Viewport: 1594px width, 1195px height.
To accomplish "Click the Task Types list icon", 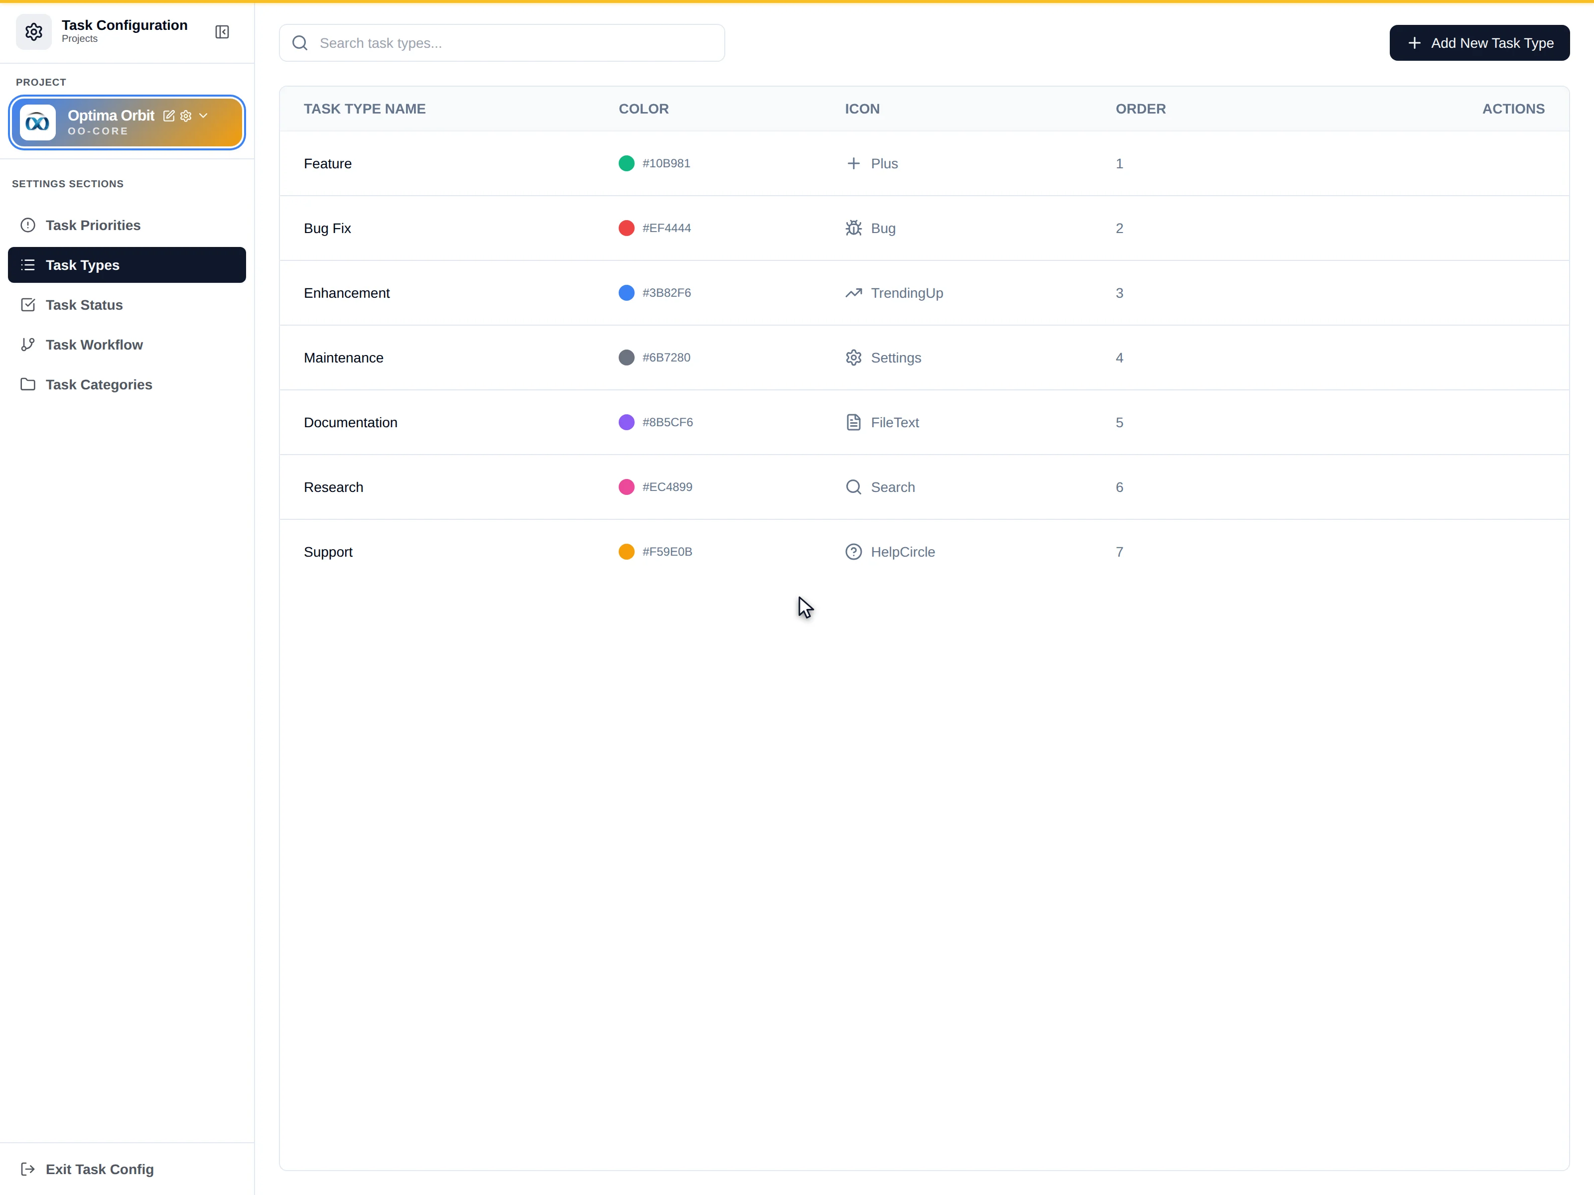I will point(28,265).
